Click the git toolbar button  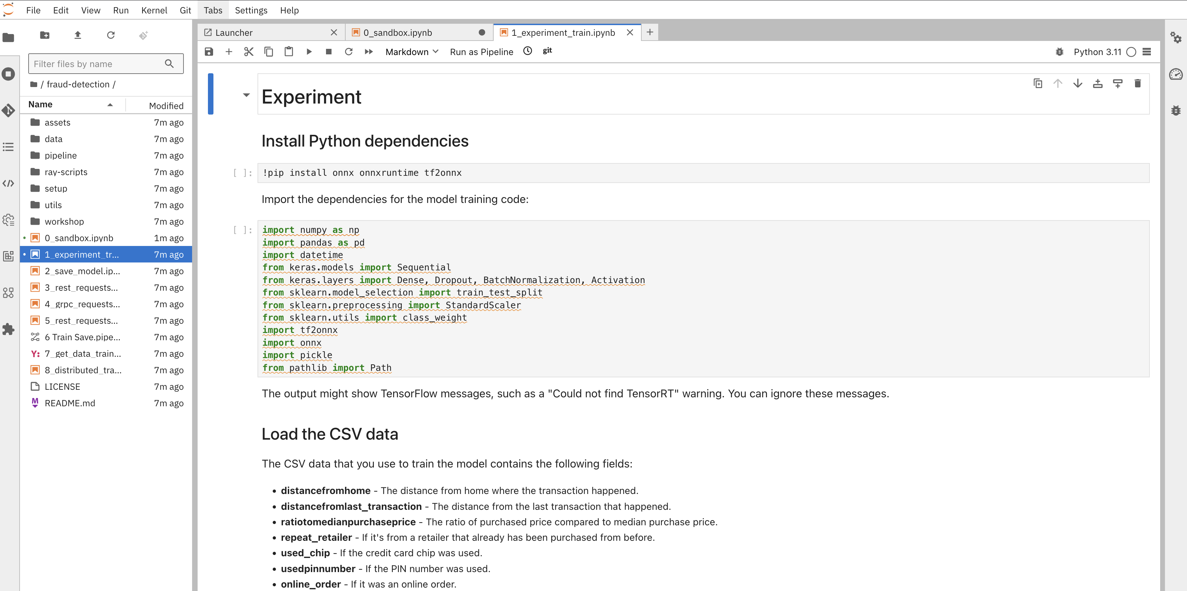pos(547,51)
